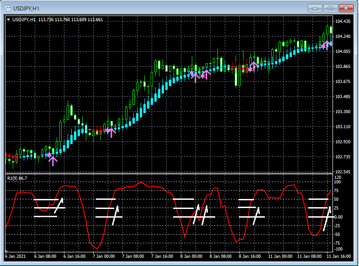Click the R1(9) 86.7 indicator label
The image size is (359, 266).
17,178
